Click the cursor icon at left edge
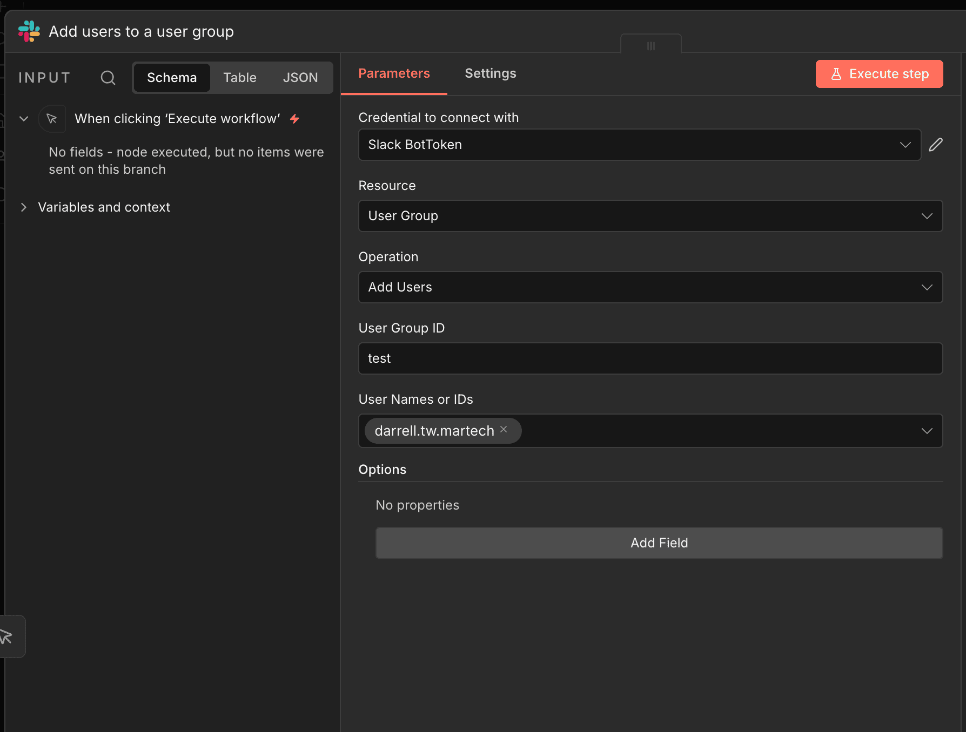The width and height of the screenshot is (966, 732). 6,636
